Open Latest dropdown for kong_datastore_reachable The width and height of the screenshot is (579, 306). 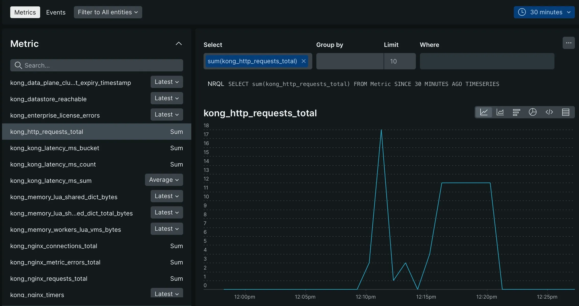[x=166, y=98]
